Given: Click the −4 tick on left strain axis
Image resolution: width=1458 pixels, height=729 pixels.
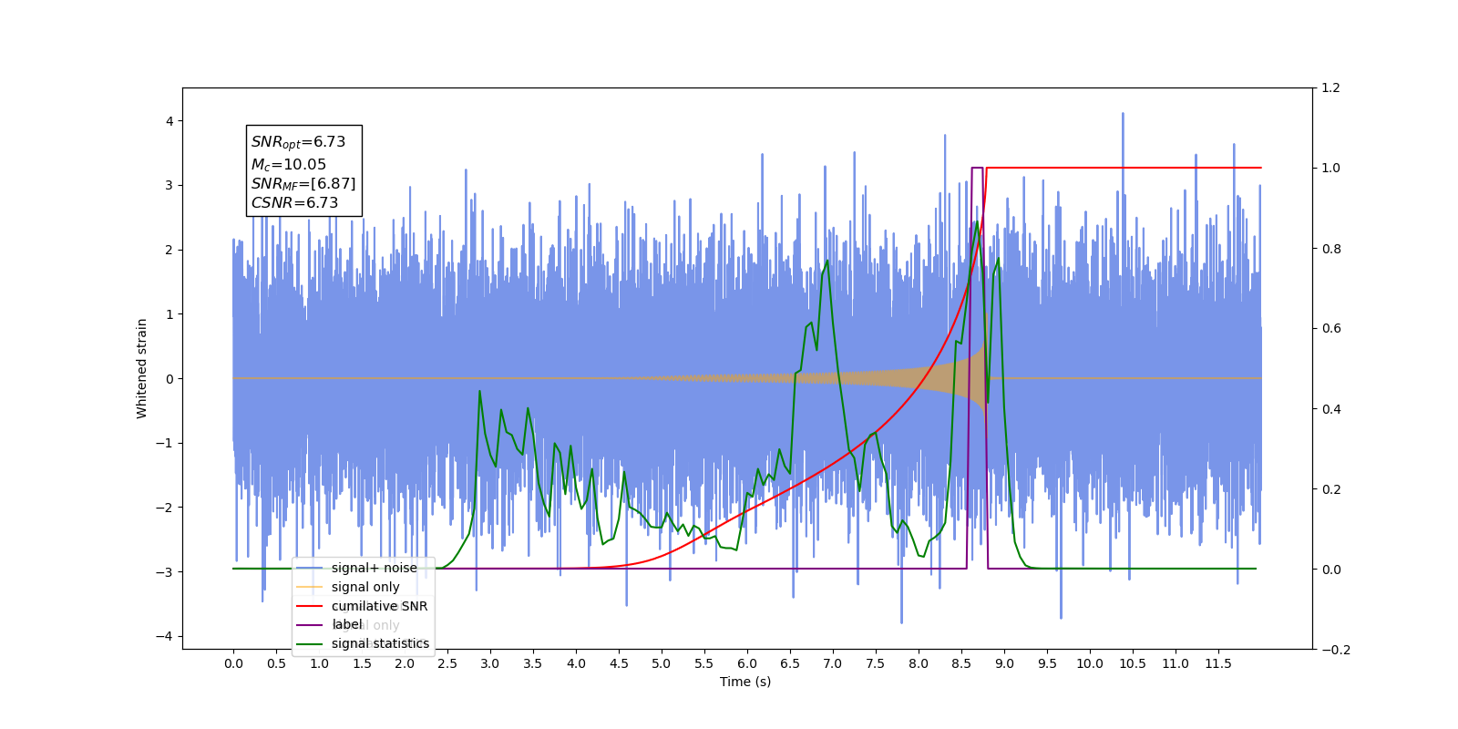Looking at the screenshot, I should (x=165, y=636).
